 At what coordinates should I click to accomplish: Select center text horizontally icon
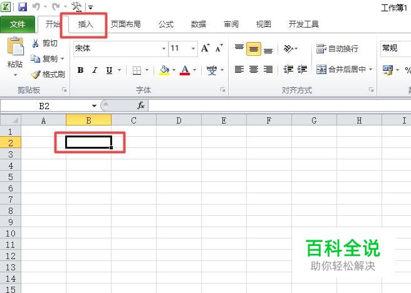click(x=254, y=70)
